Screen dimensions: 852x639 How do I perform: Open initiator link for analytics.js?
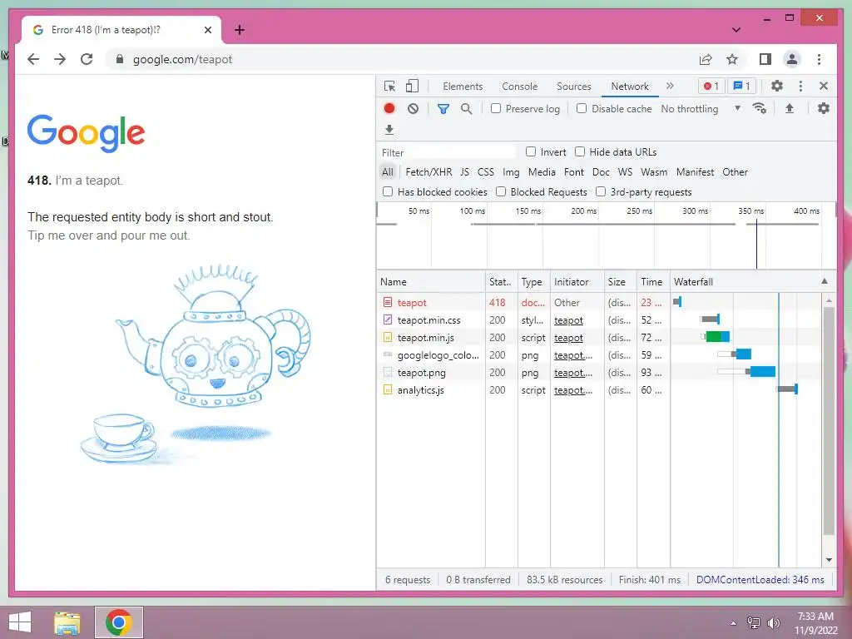573,390
